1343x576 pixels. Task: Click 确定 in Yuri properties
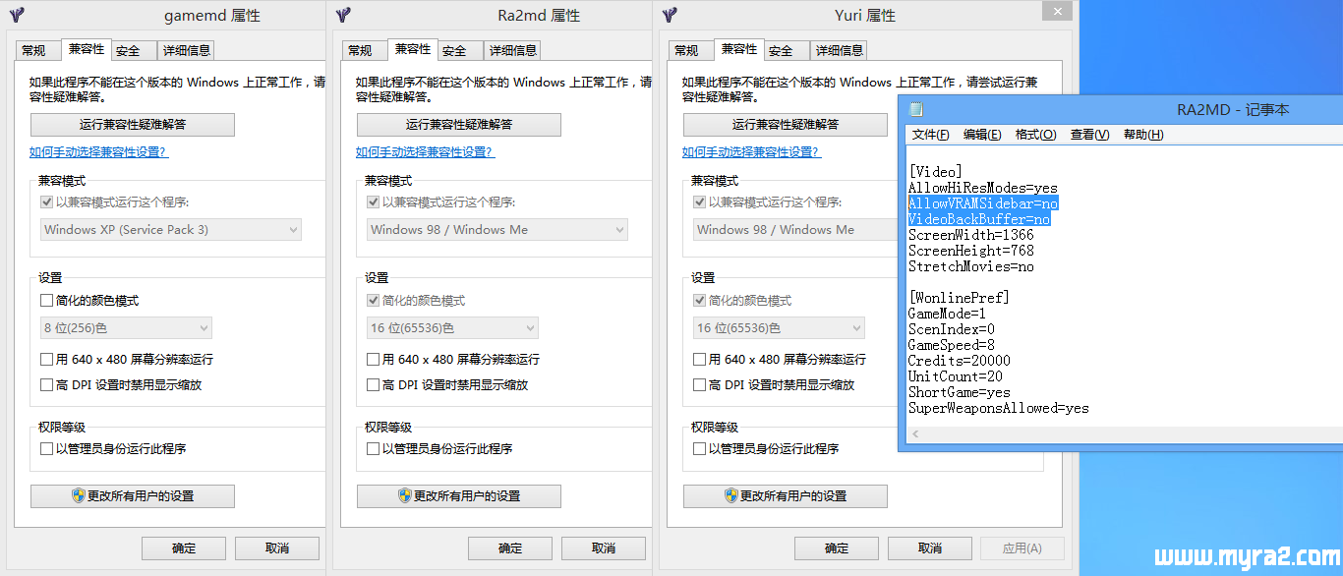pyautogui.click(x=837, y=548)
